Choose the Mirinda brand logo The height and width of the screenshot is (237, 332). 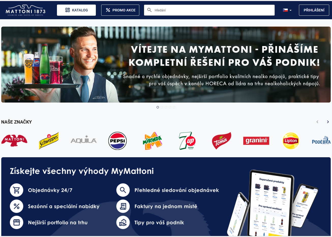click(x=152, y=141)
